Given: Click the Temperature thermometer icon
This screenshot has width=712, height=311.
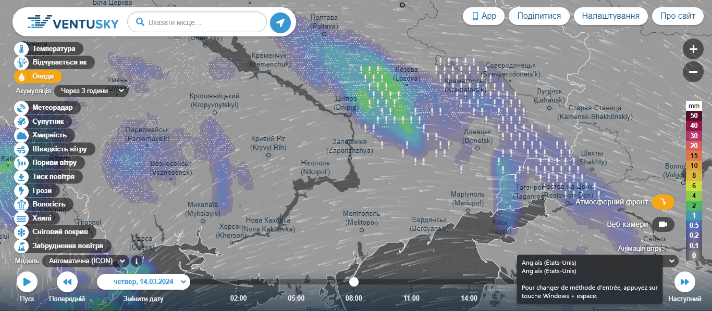Looking at the screenshot, I should (21, 49).
